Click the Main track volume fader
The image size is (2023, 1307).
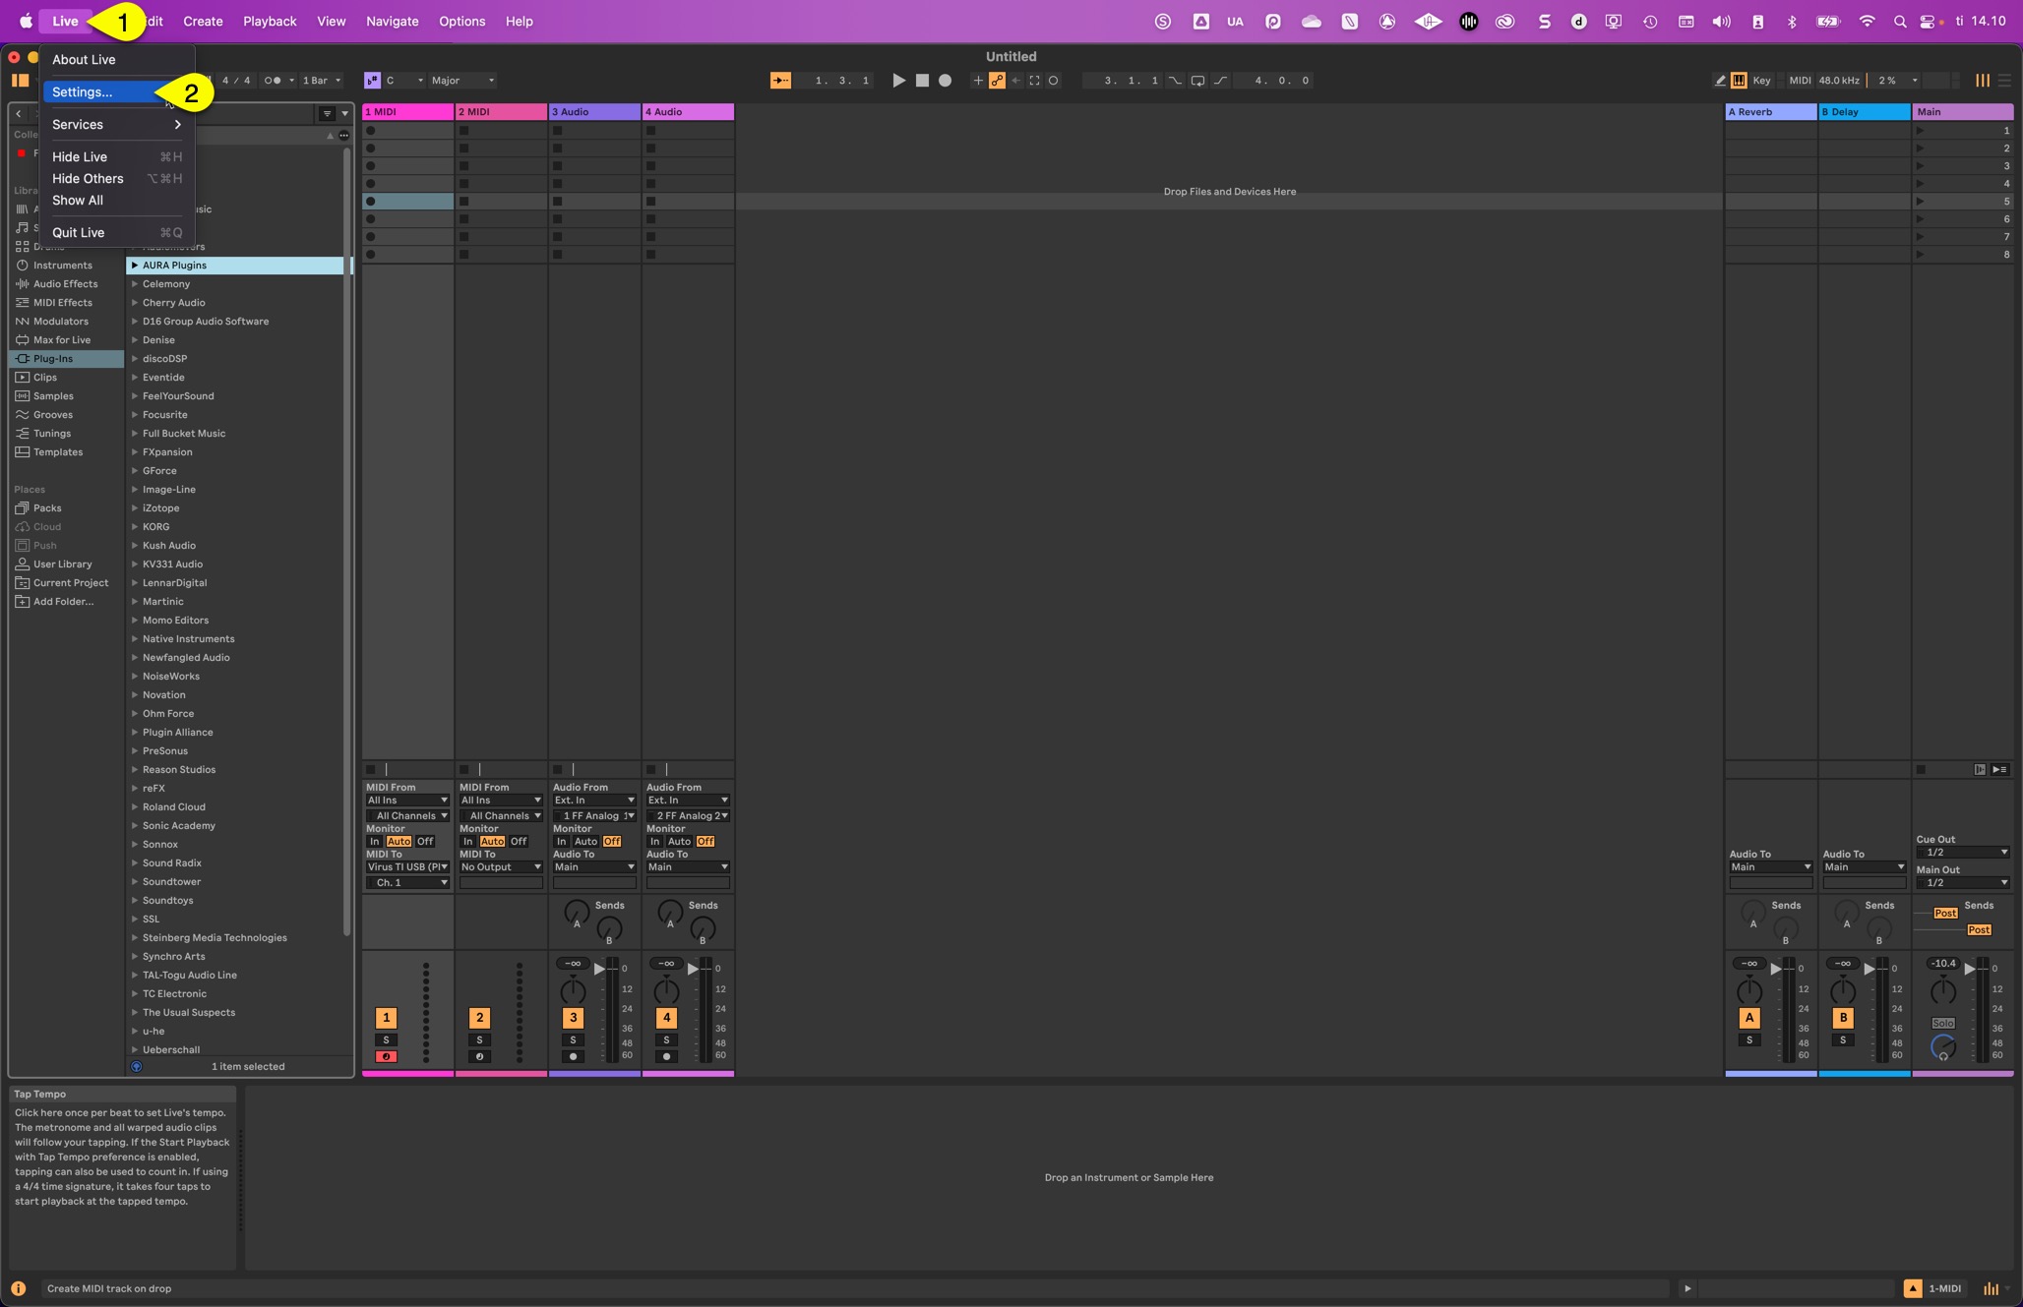pyautogui.click(x=1970, y=970)
